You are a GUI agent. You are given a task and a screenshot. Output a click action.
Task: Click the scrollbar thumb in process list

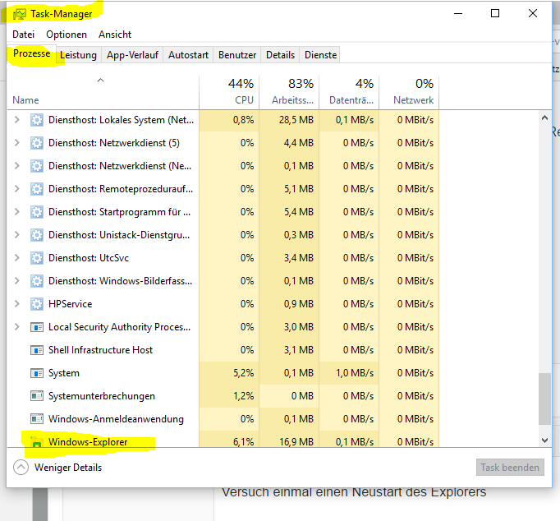click(x=544, y=399)
